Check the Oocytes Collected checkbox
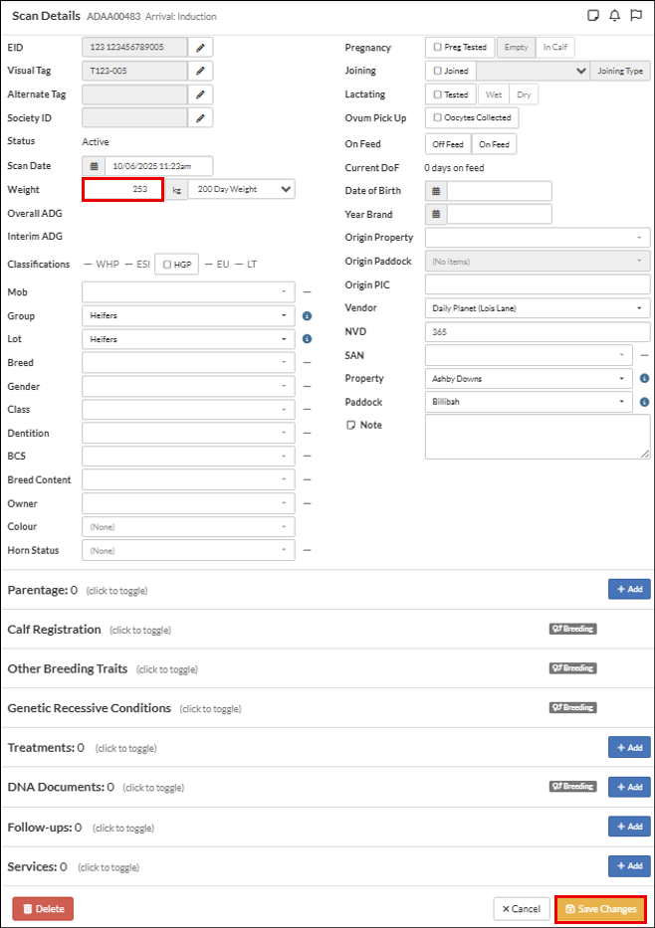Screen dimensions: 655x928 (438, 117)
